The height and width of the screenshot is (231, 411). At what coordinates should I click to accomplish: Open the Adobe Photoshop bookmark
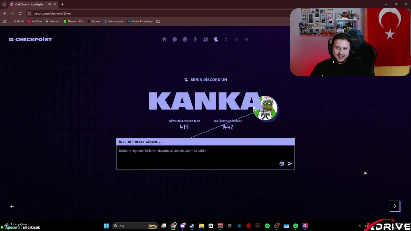[140, 21]
